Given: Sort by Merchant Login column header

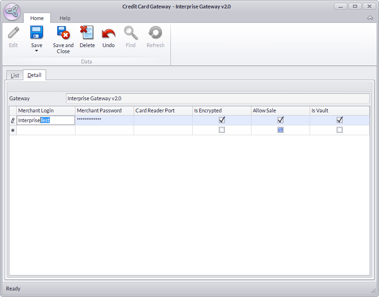Looking at the screenshot, I should click(x=46, y=111).
